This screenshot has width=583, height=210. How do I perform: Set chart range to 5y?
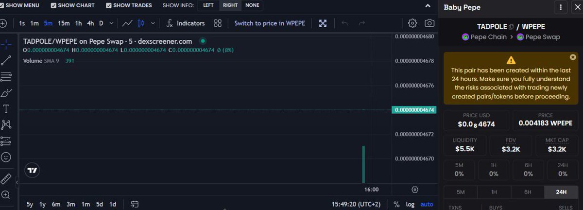pos(30,204)
